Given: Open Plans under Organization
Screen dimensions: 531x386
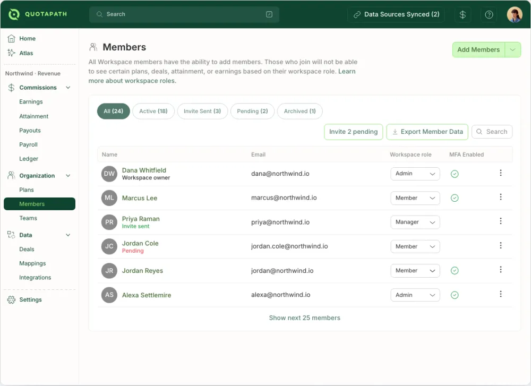Looking at the screenshot, I should (27, 190).
